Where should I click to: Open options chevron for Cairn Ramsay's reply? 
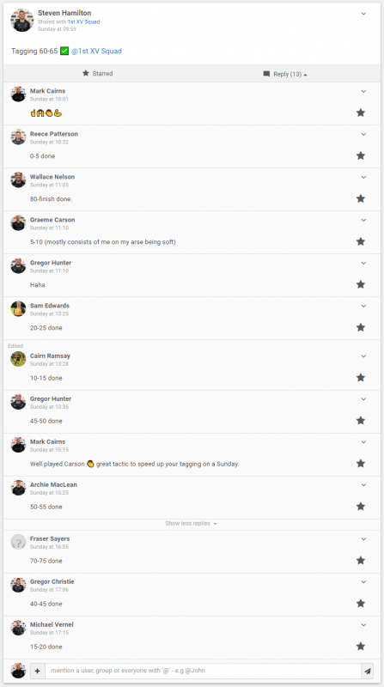[363, 356]
